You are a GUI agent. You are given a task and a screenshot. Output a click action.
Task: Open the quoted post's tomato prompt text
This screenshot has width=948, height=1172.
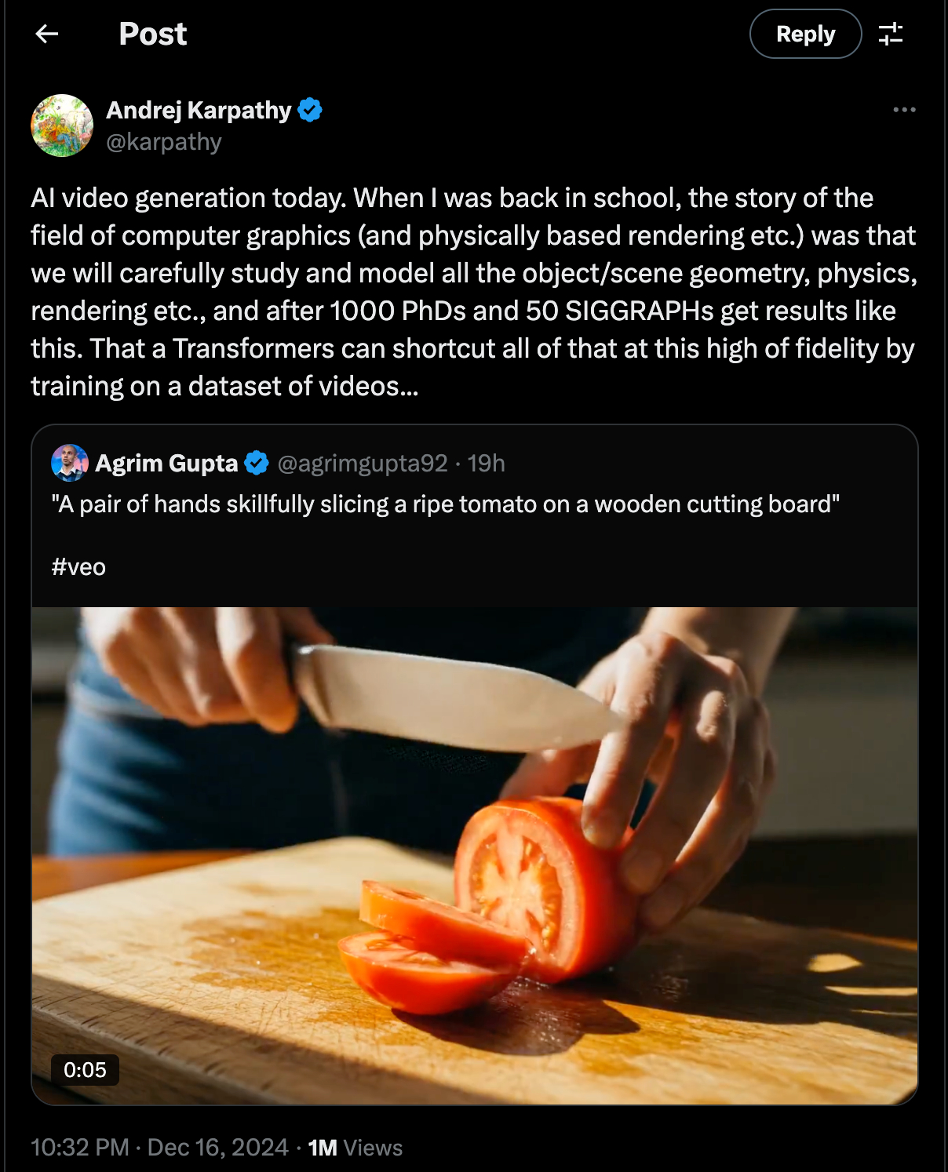point(445,504)
